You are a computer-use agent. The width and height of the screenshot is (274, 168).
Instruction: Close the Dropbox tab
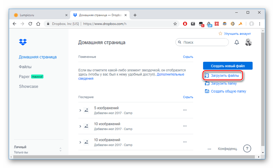(x=125, y=15)
